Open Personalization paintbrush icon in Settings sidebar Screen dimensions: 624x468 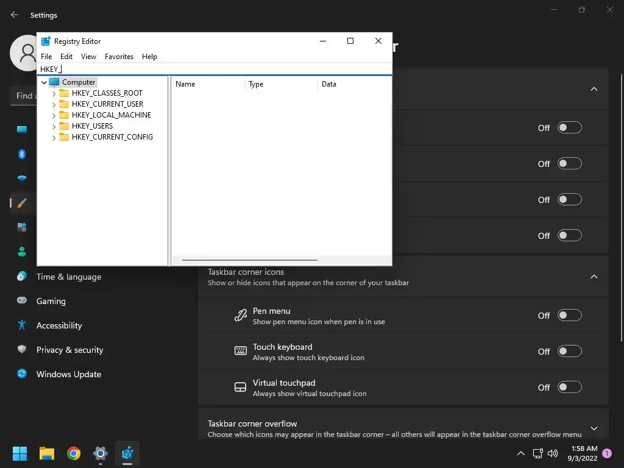22,203
